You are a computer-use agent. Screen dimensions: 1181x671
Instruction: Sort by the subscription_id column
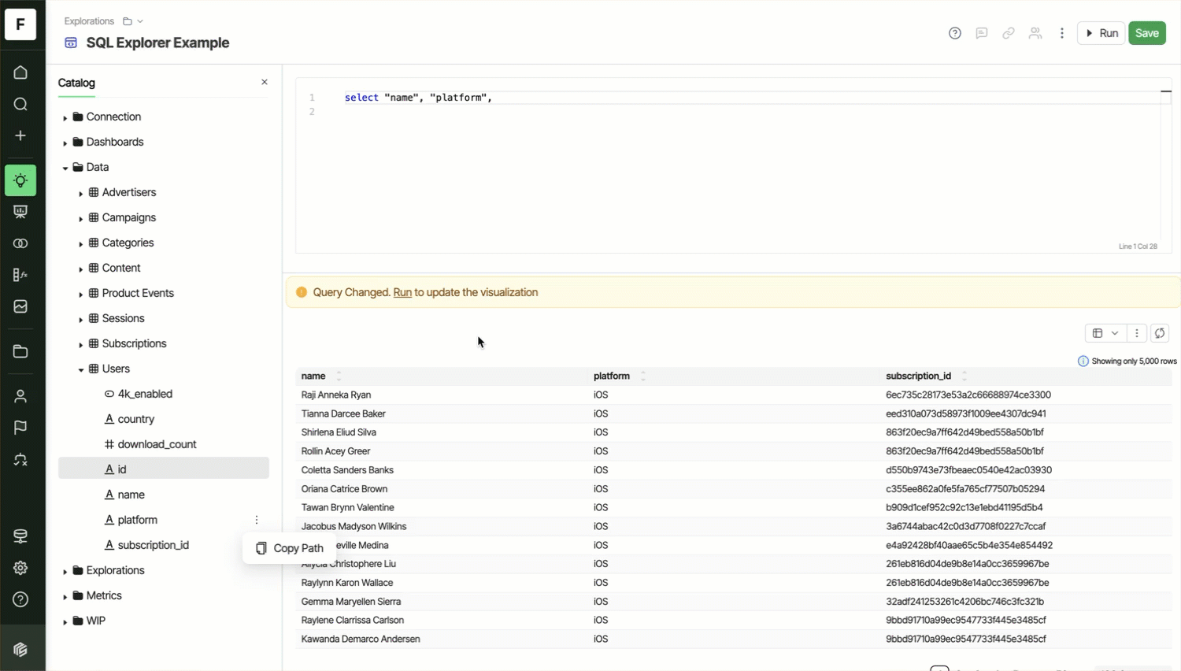point(964,376)
